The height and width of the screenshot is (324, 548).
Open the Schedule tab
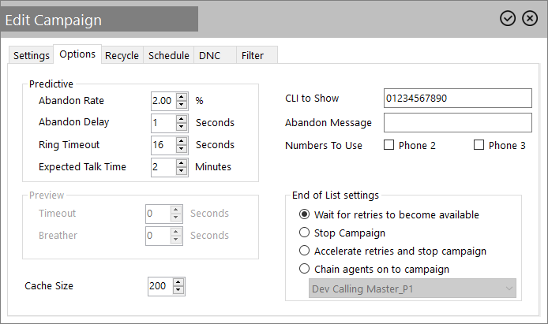(x=169, y=55)
